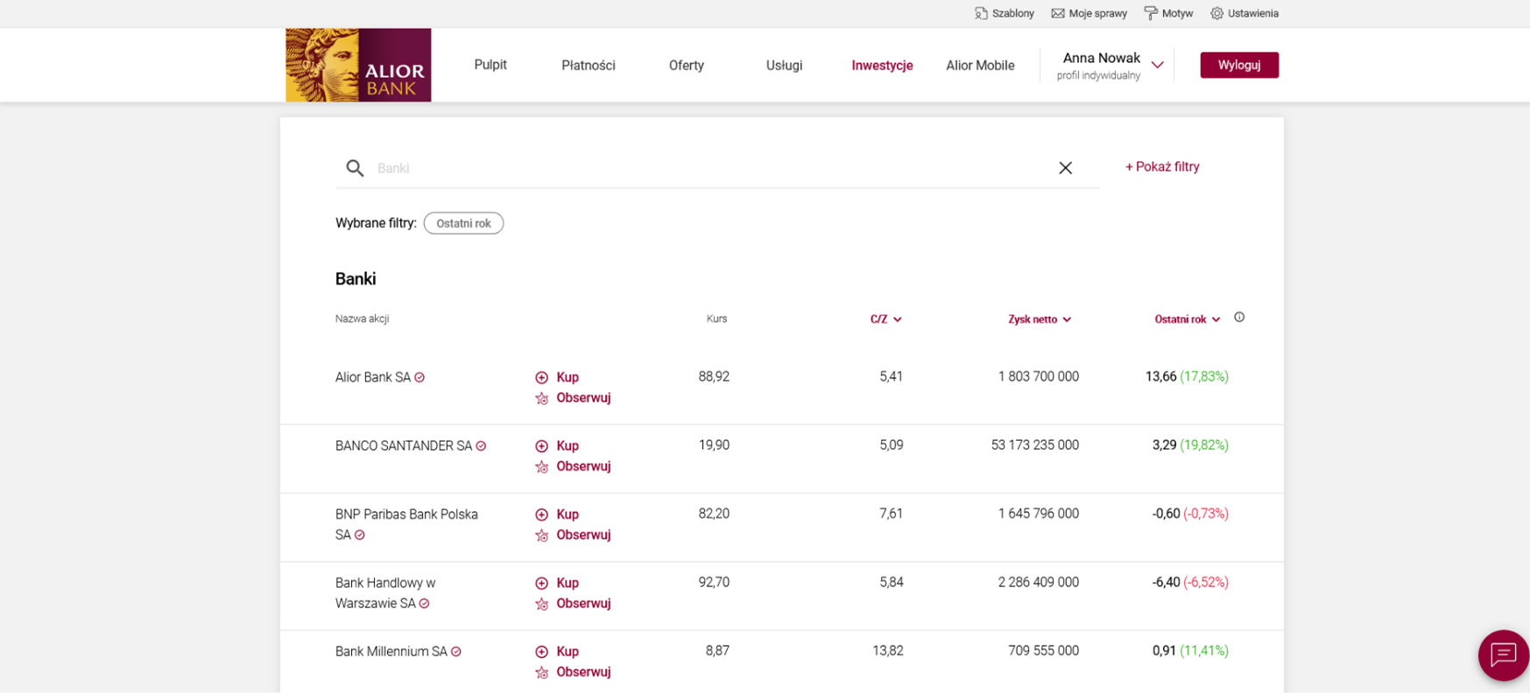Open Płatności menu

point(589,66)
